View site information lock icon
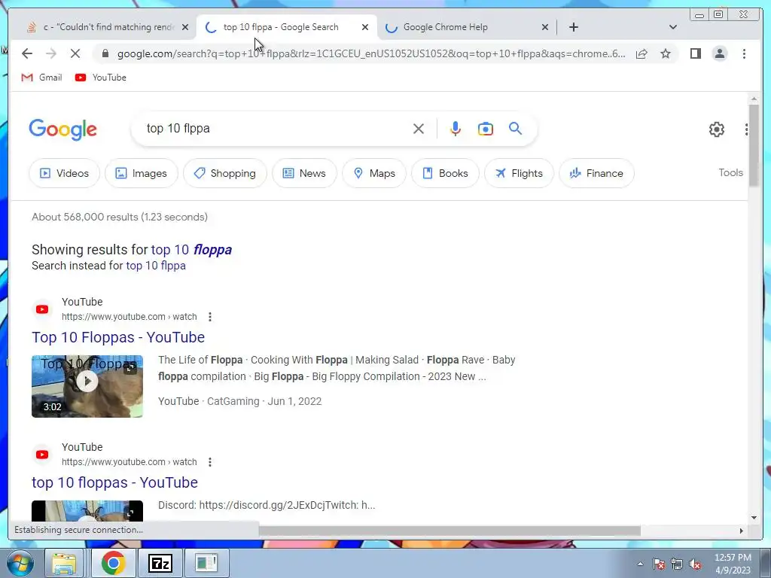This screenshot has width=771, height=578. [x=105, y=53]
